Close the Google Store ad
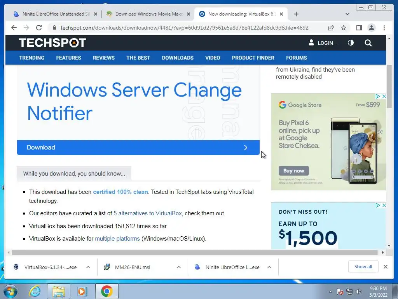 (384, 97)
